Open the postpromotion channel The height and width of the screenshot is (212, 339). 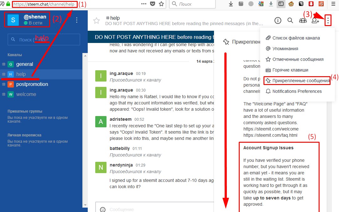41,84
